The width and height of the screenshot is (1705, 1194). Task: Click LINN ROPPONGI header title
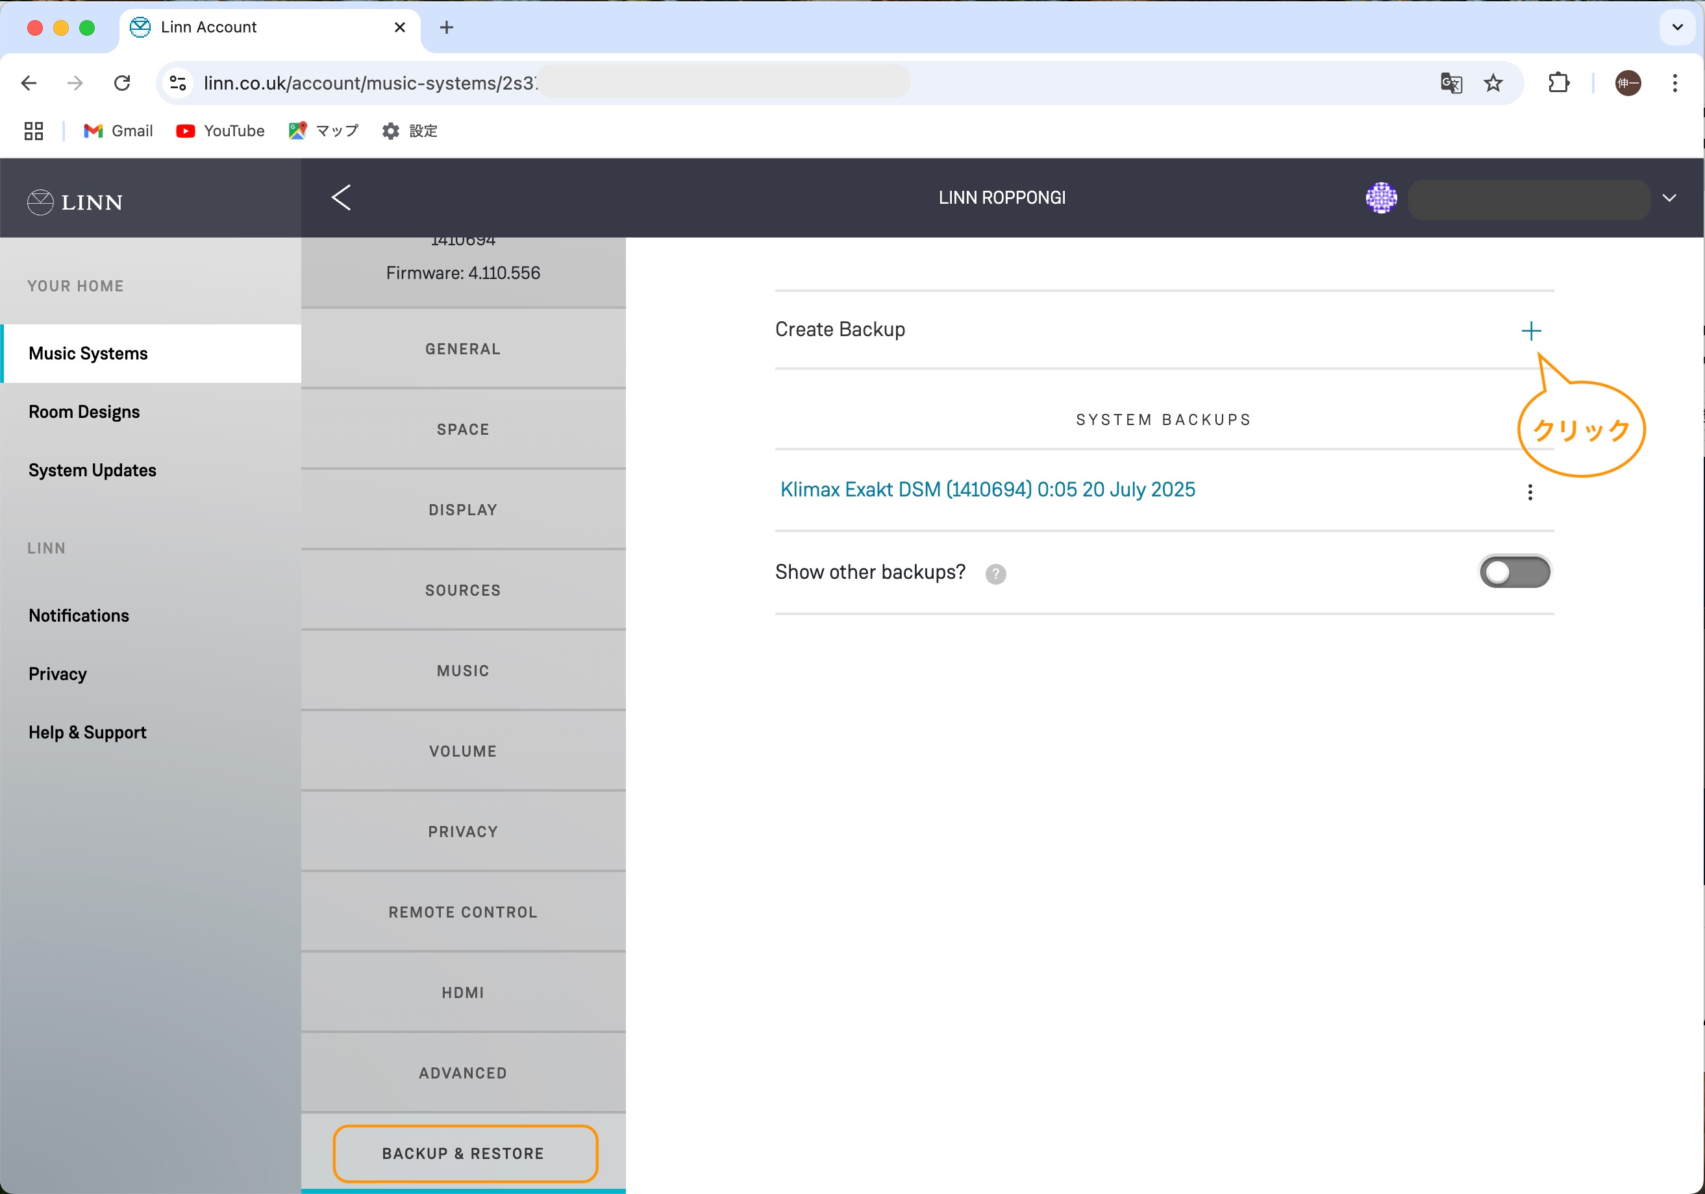click(1002, 198)
